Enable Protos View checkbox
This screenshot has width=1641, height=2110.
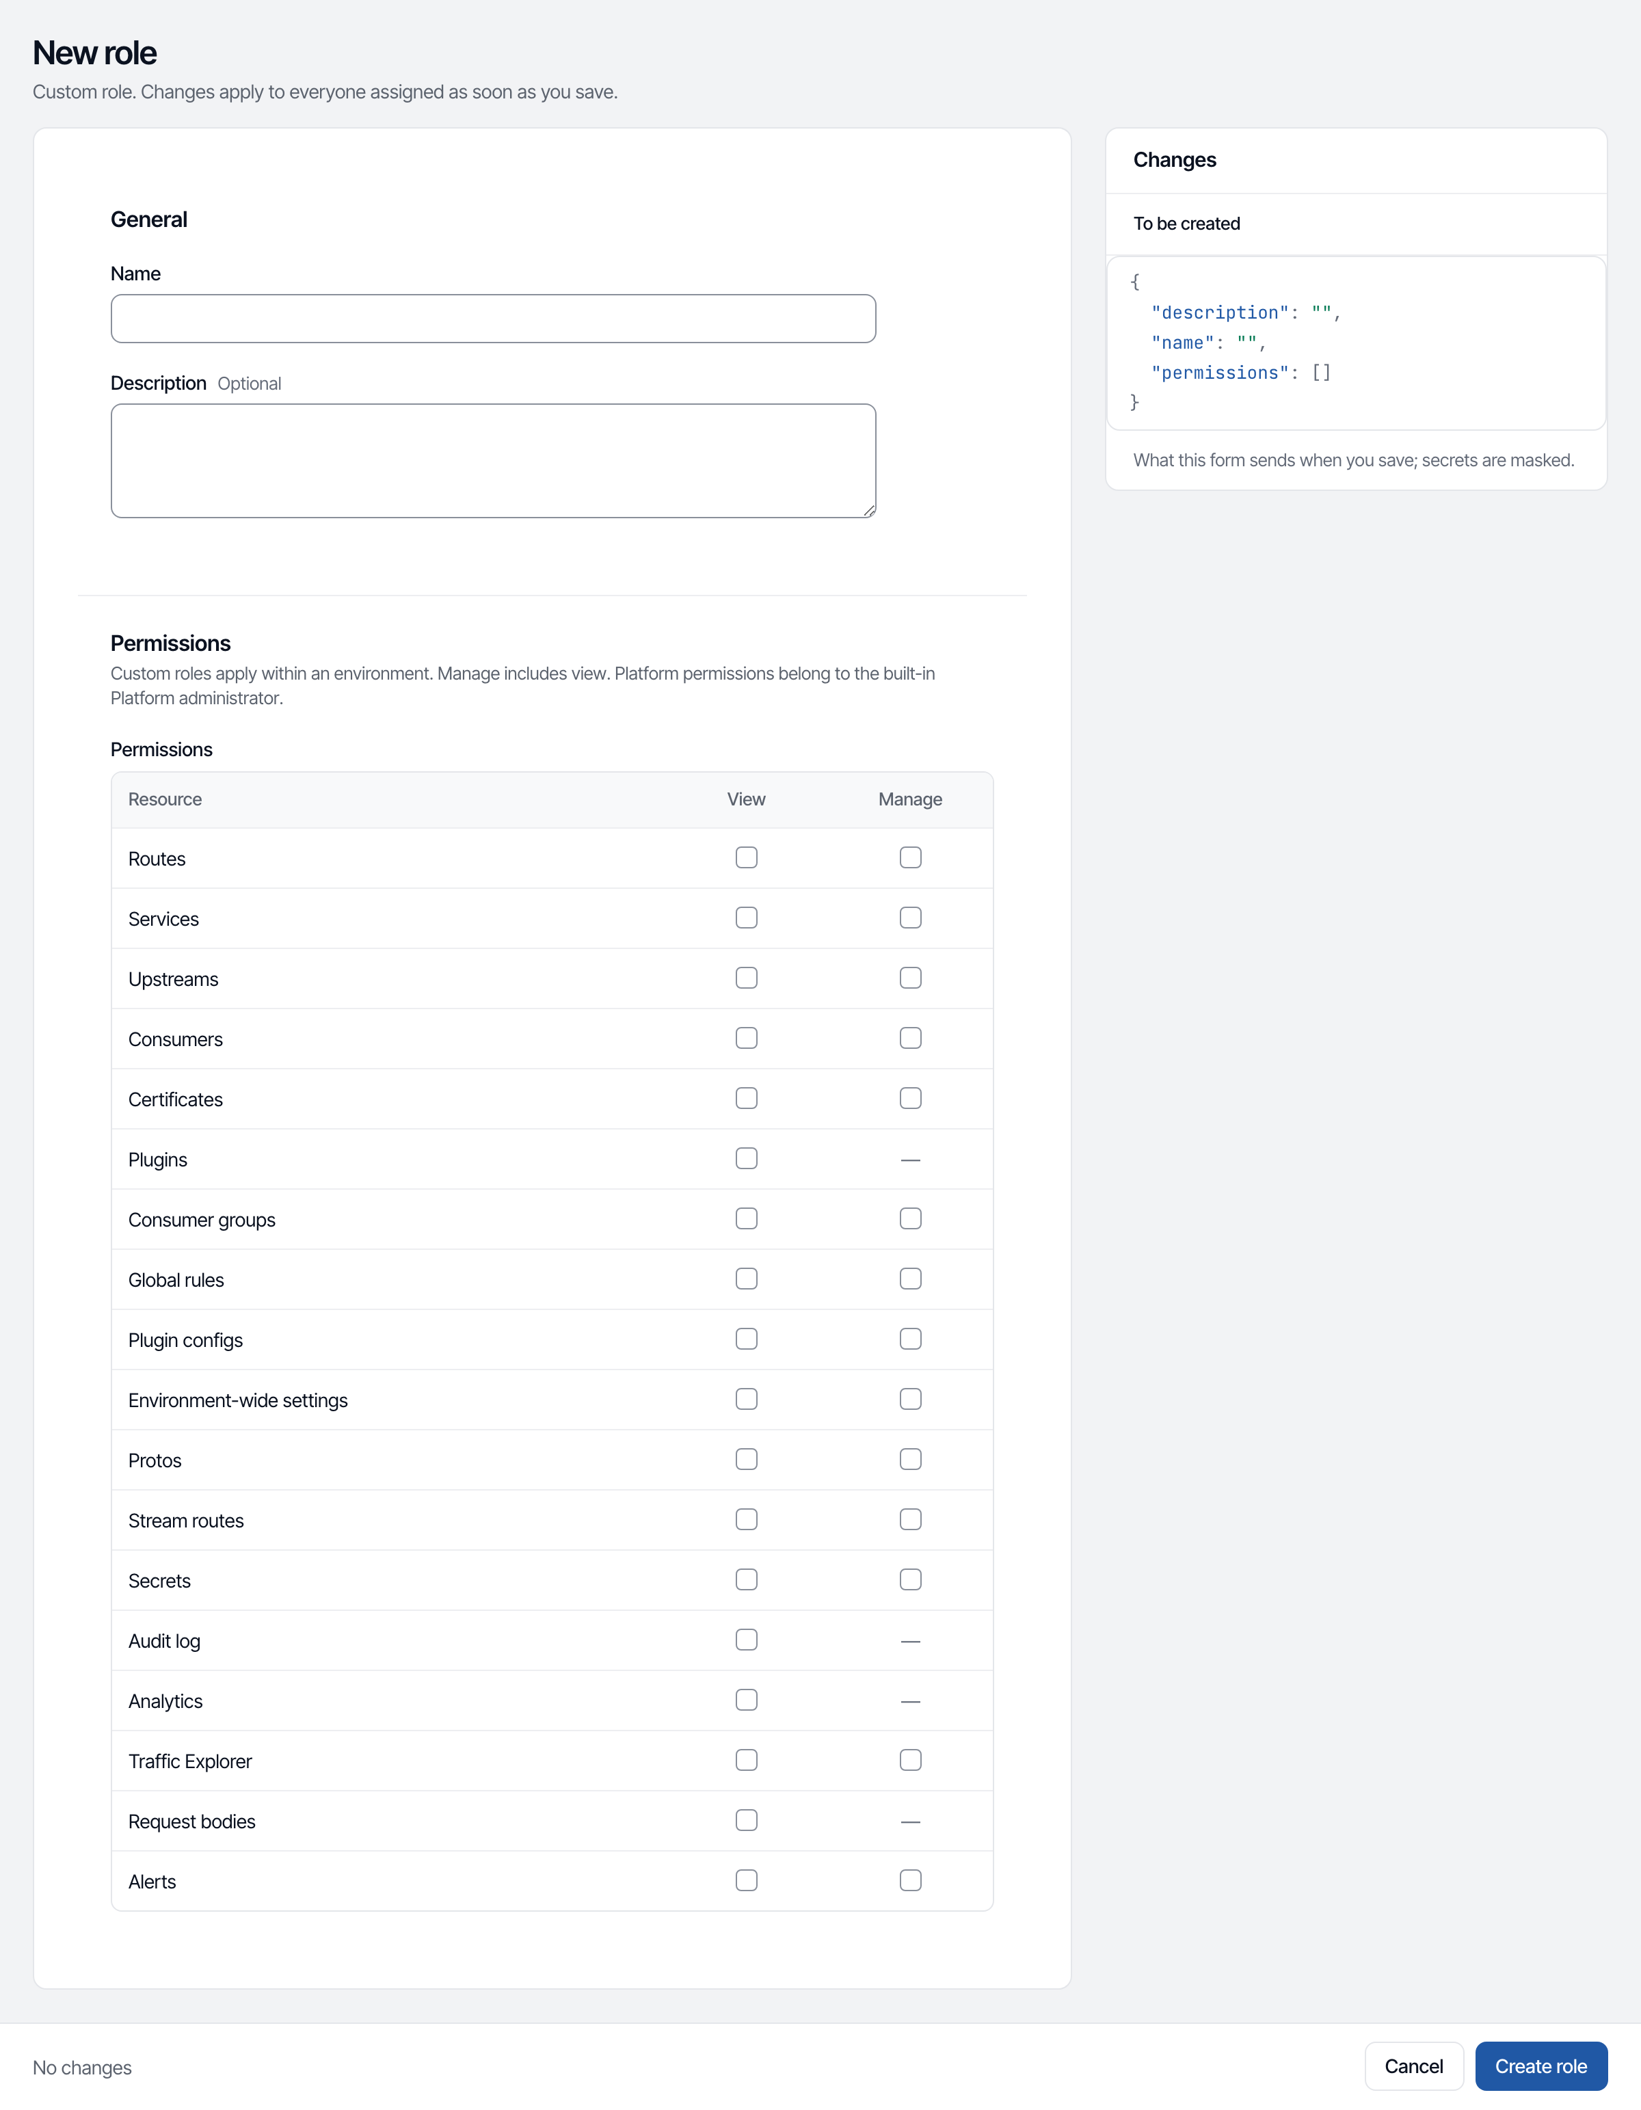pos(746,1459)
